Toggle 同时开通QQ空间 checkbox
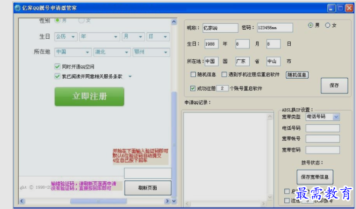Image resolution: width=356 pixels, height=209 pixels. point(57,66)
